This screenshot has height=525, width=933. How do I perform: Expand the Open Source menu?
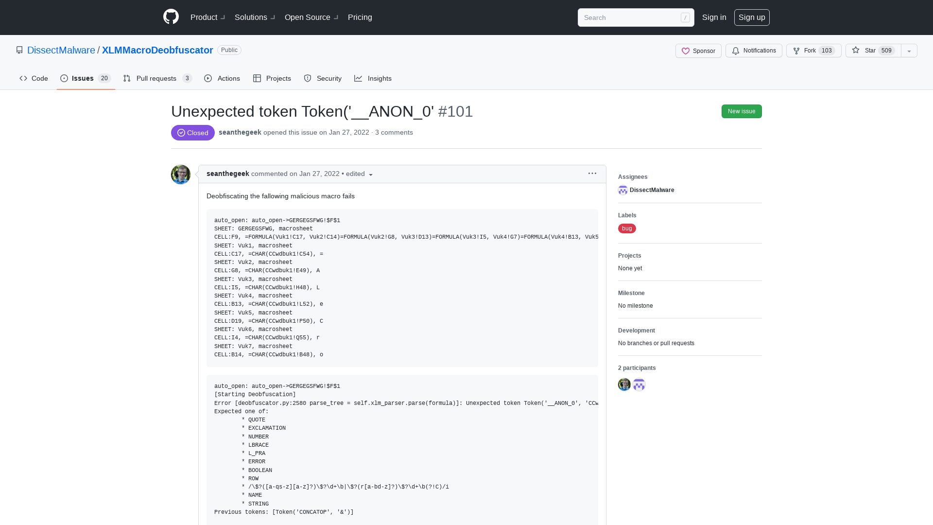(311, 17)
